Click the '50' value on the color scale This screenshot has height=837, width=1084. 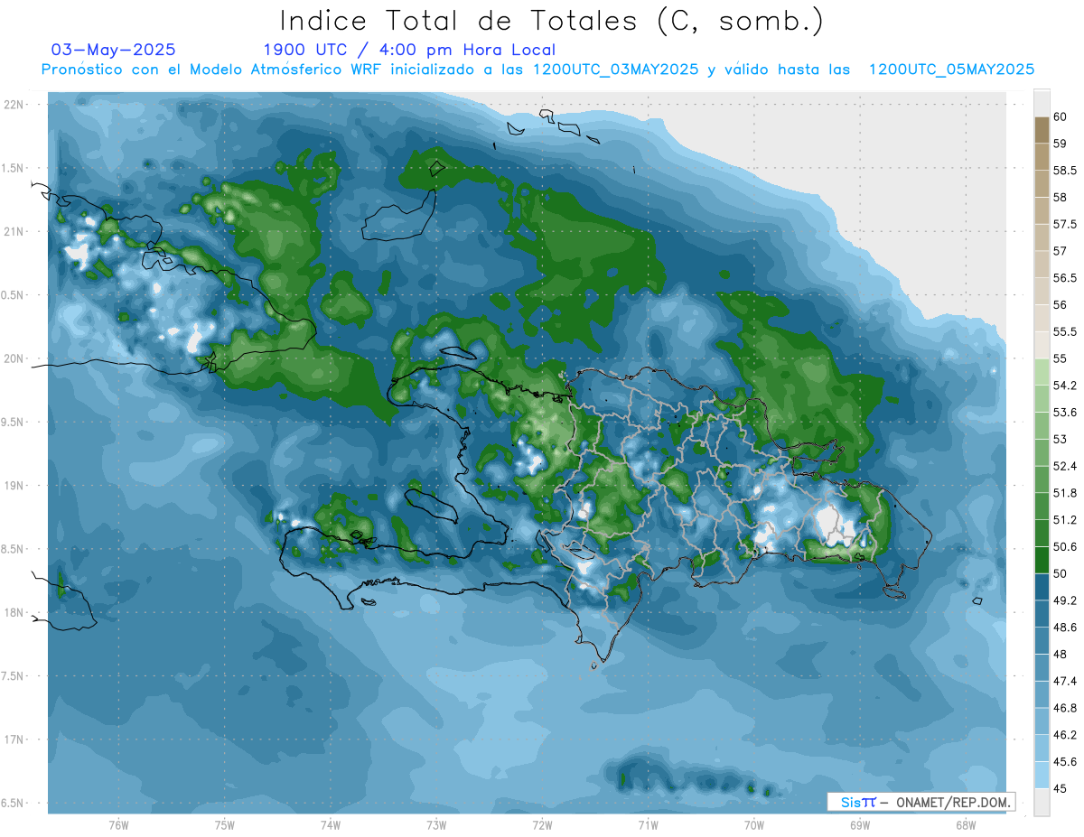point(1061,573)
